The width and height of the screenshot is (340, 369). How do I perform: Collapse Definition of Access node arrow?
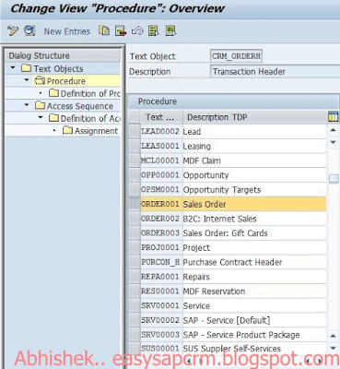click(x=41, y=117)
